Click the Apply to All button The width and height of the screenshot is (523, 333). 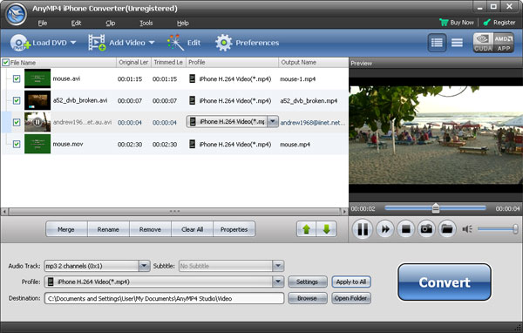[351, 282]
